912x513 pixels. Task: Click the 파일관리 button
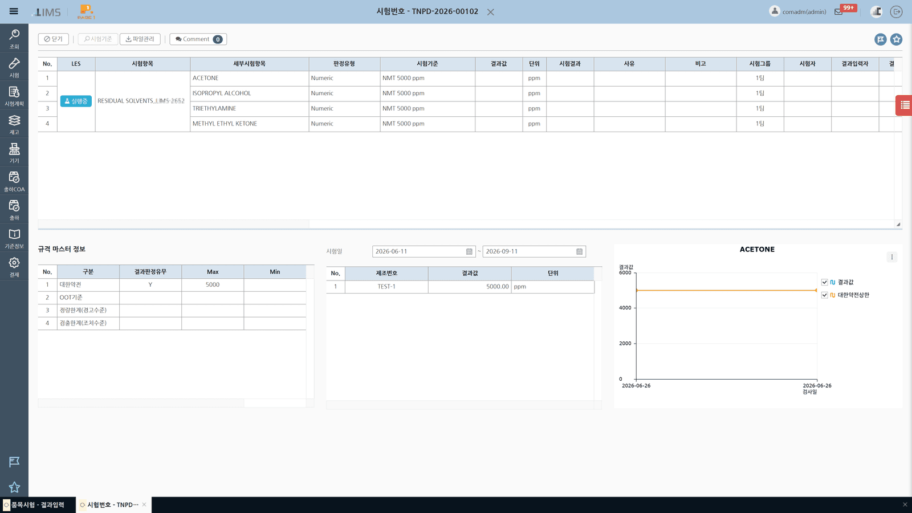click(x=140, y=39)
